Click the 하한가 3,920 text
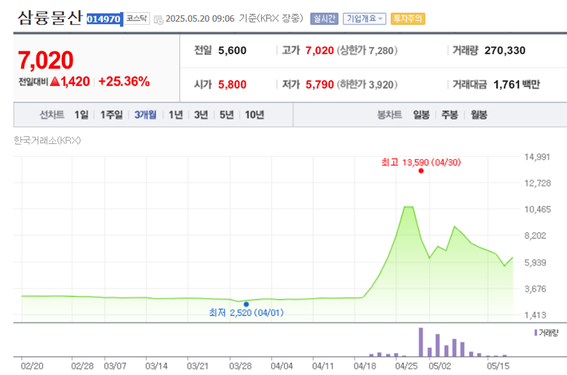Screen dimensions: 567x375 coord(367,85)
